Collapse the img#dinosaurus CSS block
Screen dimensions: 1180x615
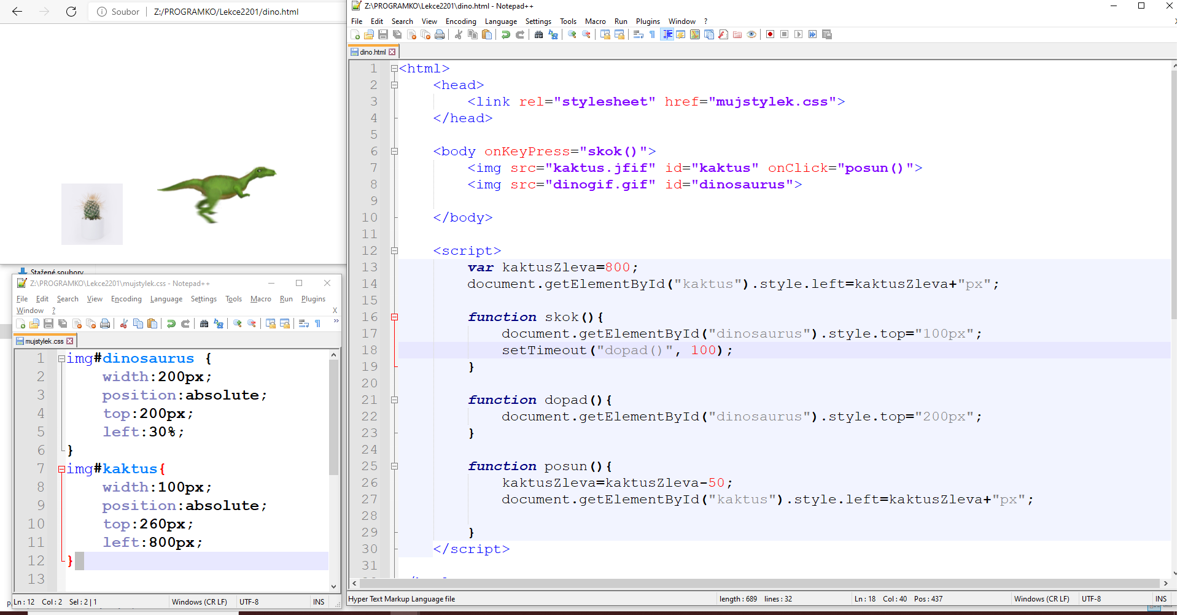click(61, 358)
